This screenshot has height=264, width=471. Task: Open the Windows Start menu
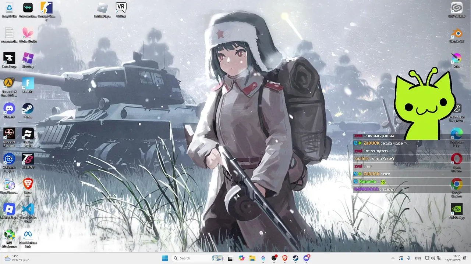pos(165,258)
